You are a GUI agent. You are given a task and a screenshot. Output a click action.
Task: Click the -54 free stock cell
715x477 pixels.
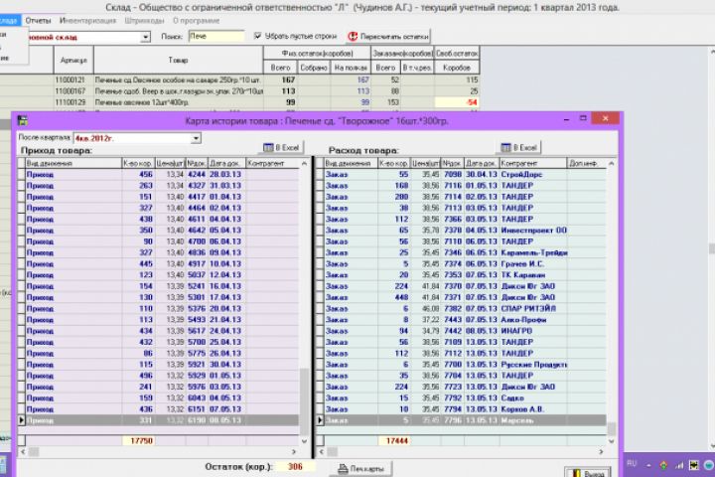coord(457,102)
